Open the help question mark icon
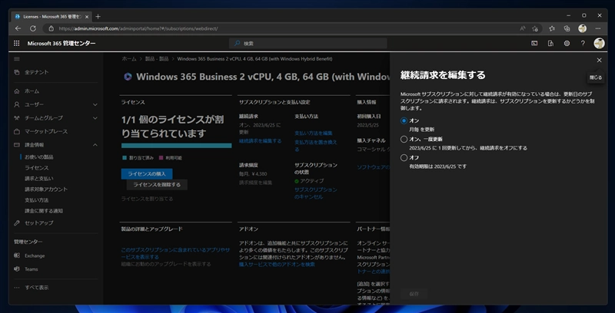Screen dimensions: 615x313 [x=583, y=44]
